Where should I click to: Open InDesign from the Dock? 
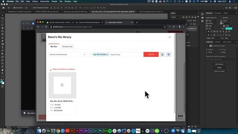(77, 131)
